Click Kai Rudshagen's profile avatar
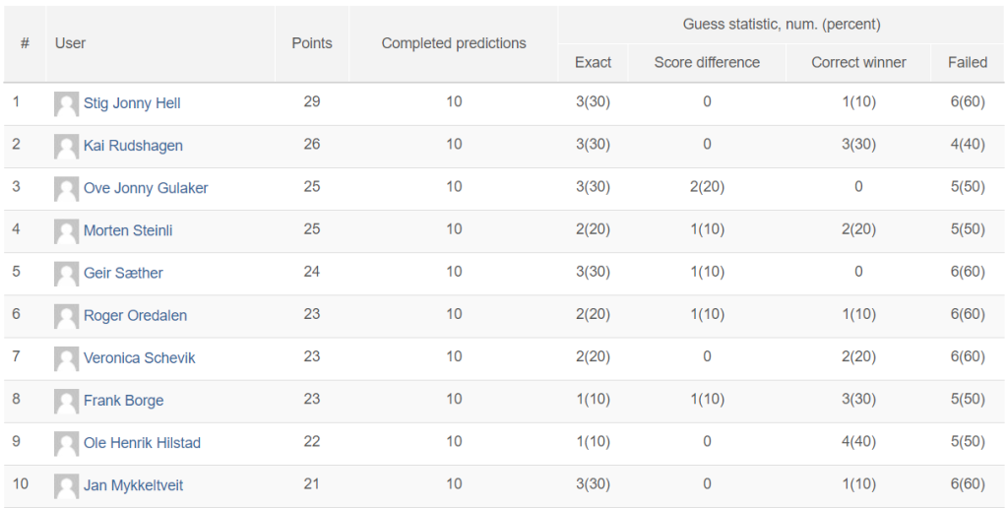 pos(66,147)
